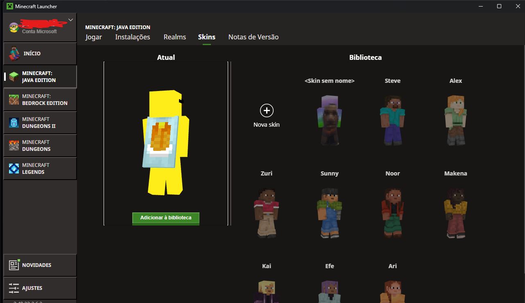The height and width of the screenshot is (303, 525).
Task: Click the "Makena" skin name
Action: (x=456, y=173)
